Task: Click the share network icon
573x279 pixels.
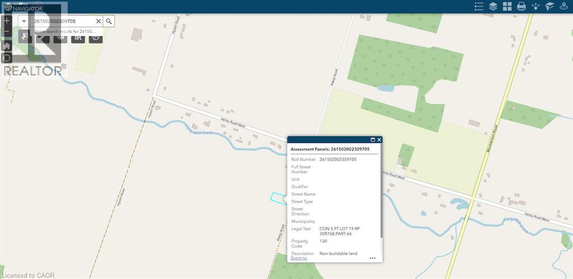Action: 536,6
